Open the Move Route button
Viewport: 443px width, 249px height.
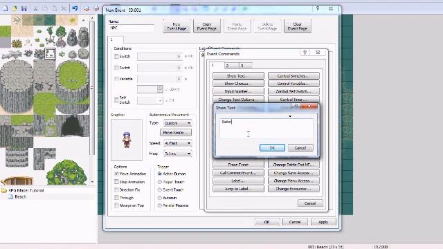(175, 132)
